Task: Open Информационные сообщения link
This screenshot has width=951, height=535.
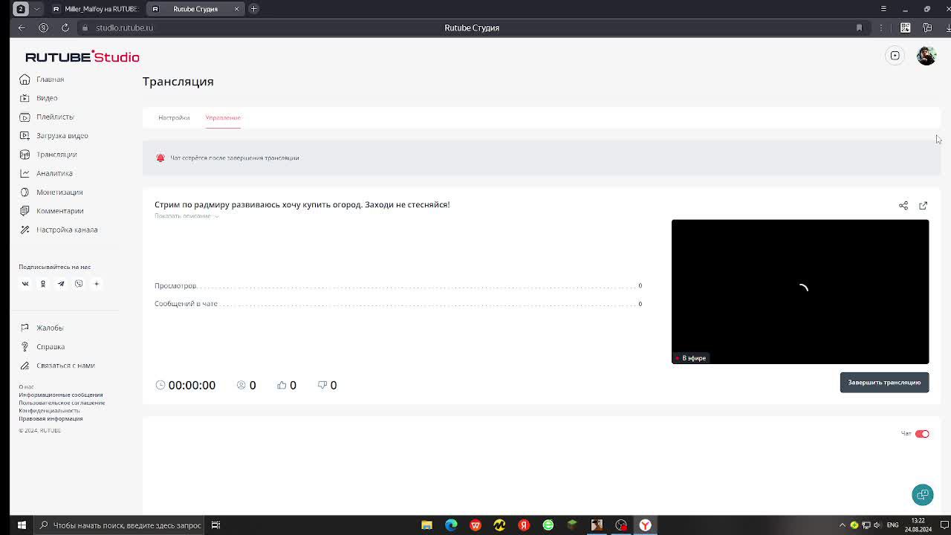Action: (61, 395)
